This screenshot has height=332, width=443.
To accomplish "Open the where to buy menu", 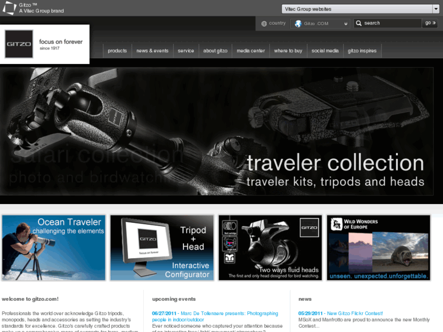I will point(288,51).
